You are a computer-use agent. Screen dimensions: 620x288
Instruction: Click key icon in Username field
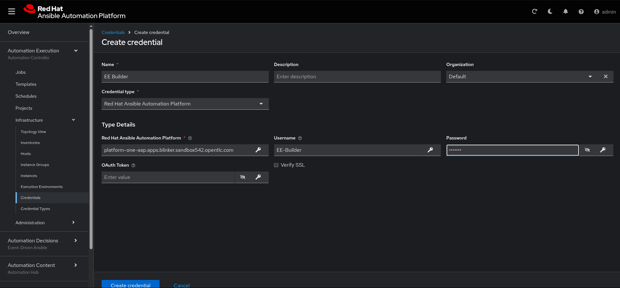coord(430,150)
